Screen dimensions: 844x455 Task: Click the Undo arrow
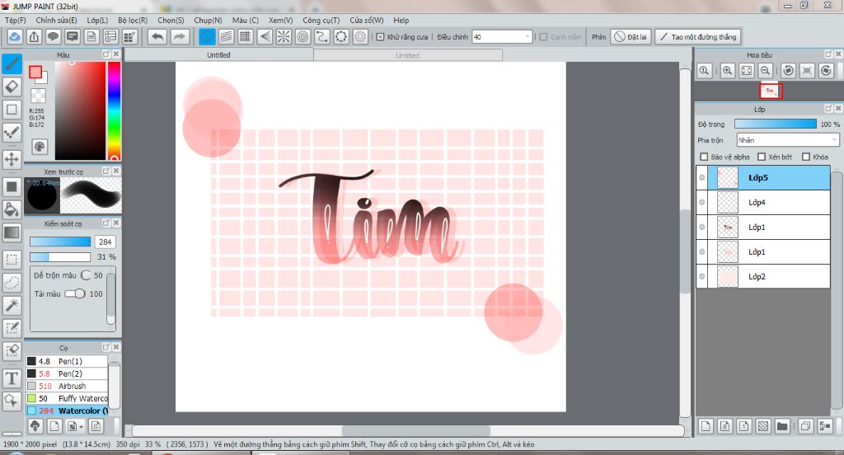(157, 36)
